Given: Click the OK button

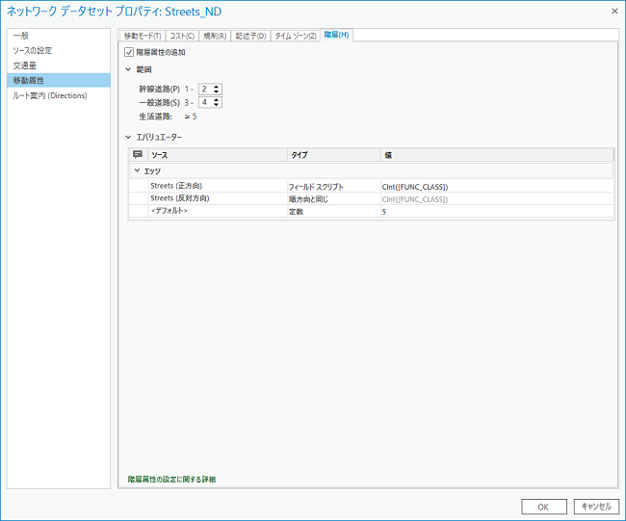Looking at the screenshot, I should pos(543,507).
